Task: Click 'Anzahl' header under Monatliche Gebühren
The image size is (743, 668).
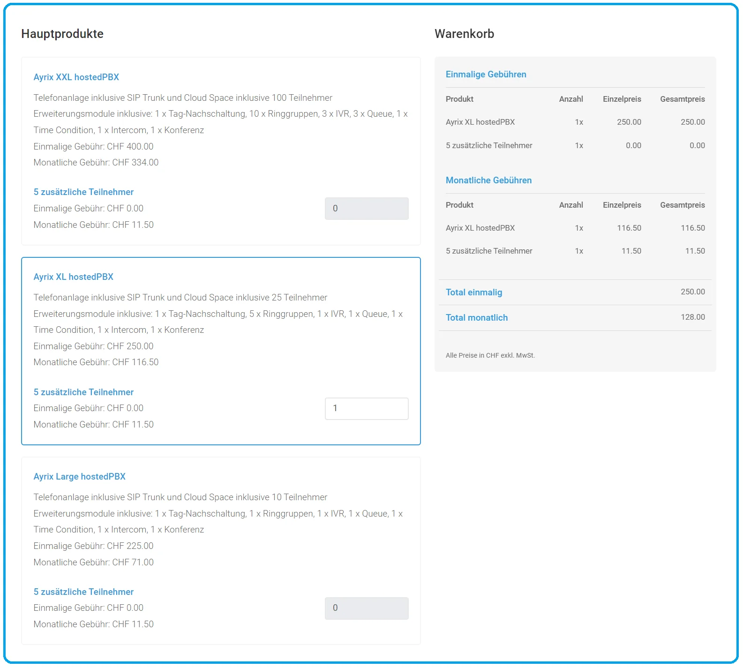Action: click(x=570, y=205)
